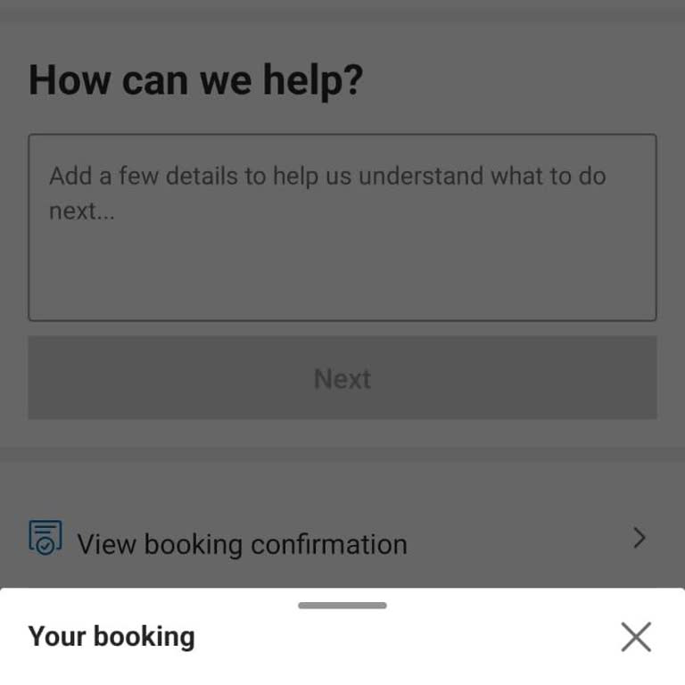Image resolution: width=685 pixels, height=685 pixels.
Task: Dismiss the sheet using the X icon
Action: pyautogui.click(x=635, y=637)
